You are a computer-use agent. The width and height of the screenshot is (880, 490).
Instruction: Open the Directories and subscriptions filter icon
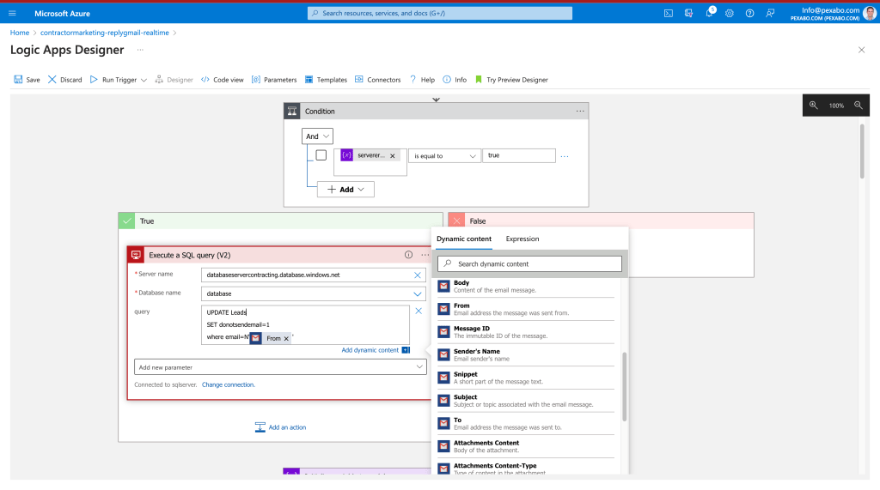(x=688, y=13)
